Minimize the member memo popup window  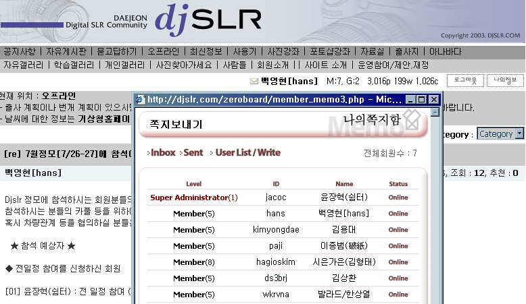point(410,100)
